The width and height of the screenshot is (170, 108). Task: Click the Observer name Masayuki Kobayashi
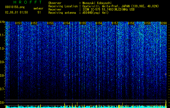[97, 3]
